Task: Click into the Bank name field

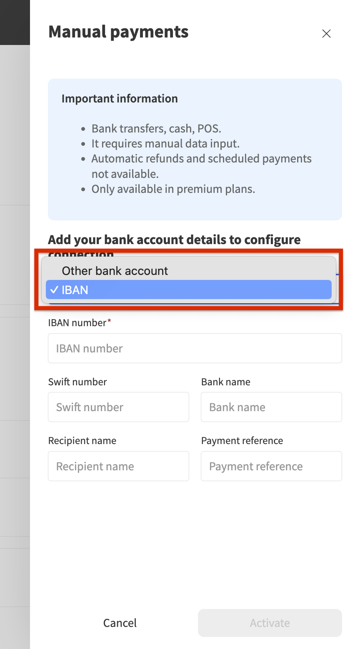Action: (271, 407)
